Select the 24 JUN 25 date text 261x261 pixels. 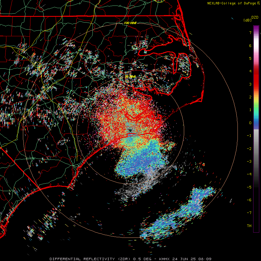point(184,259)
